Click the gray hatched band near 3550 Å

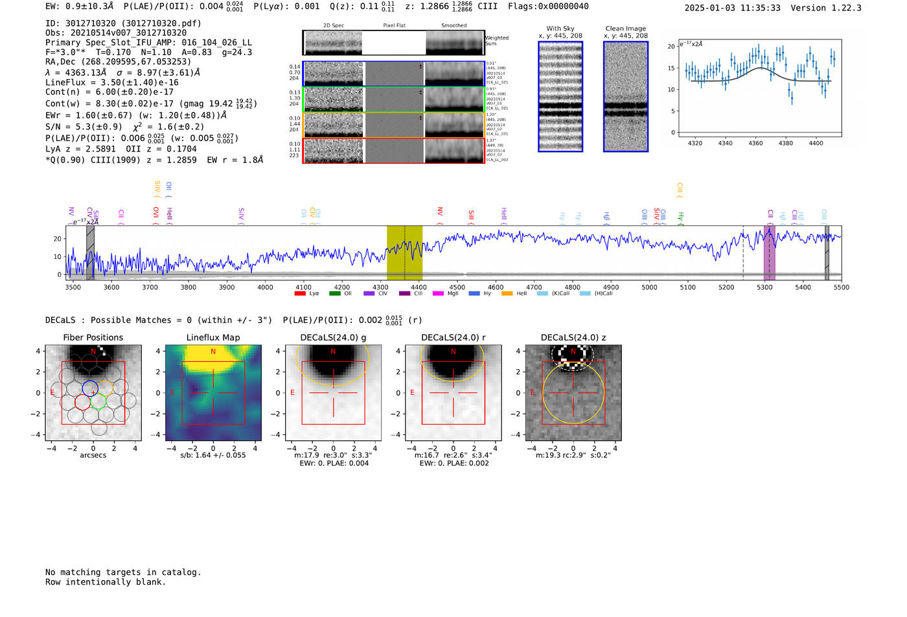[x=90, y=253]
